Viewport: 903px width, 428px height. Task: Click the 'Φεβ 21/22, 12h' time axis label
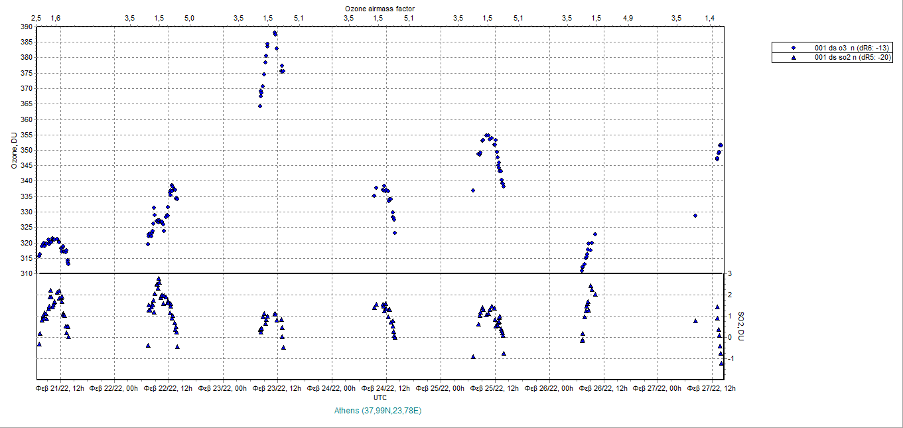click(60, 388)
